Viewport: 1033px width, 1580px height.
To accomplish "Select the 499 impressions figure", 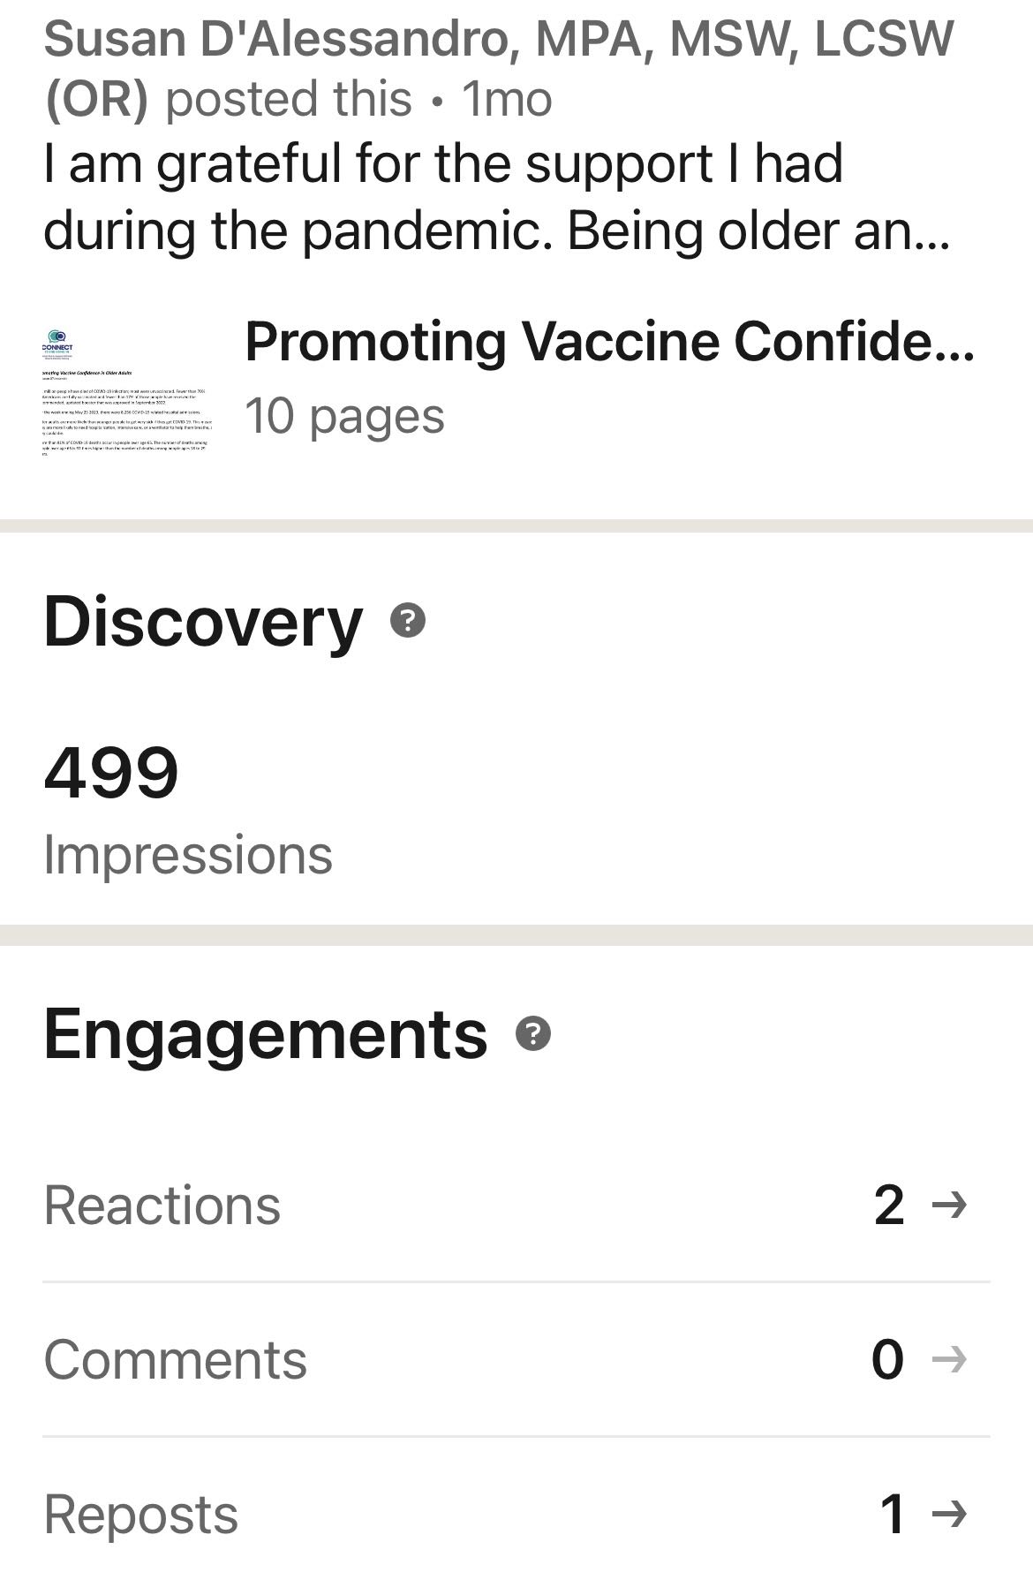I will click(x=111, y=773).
